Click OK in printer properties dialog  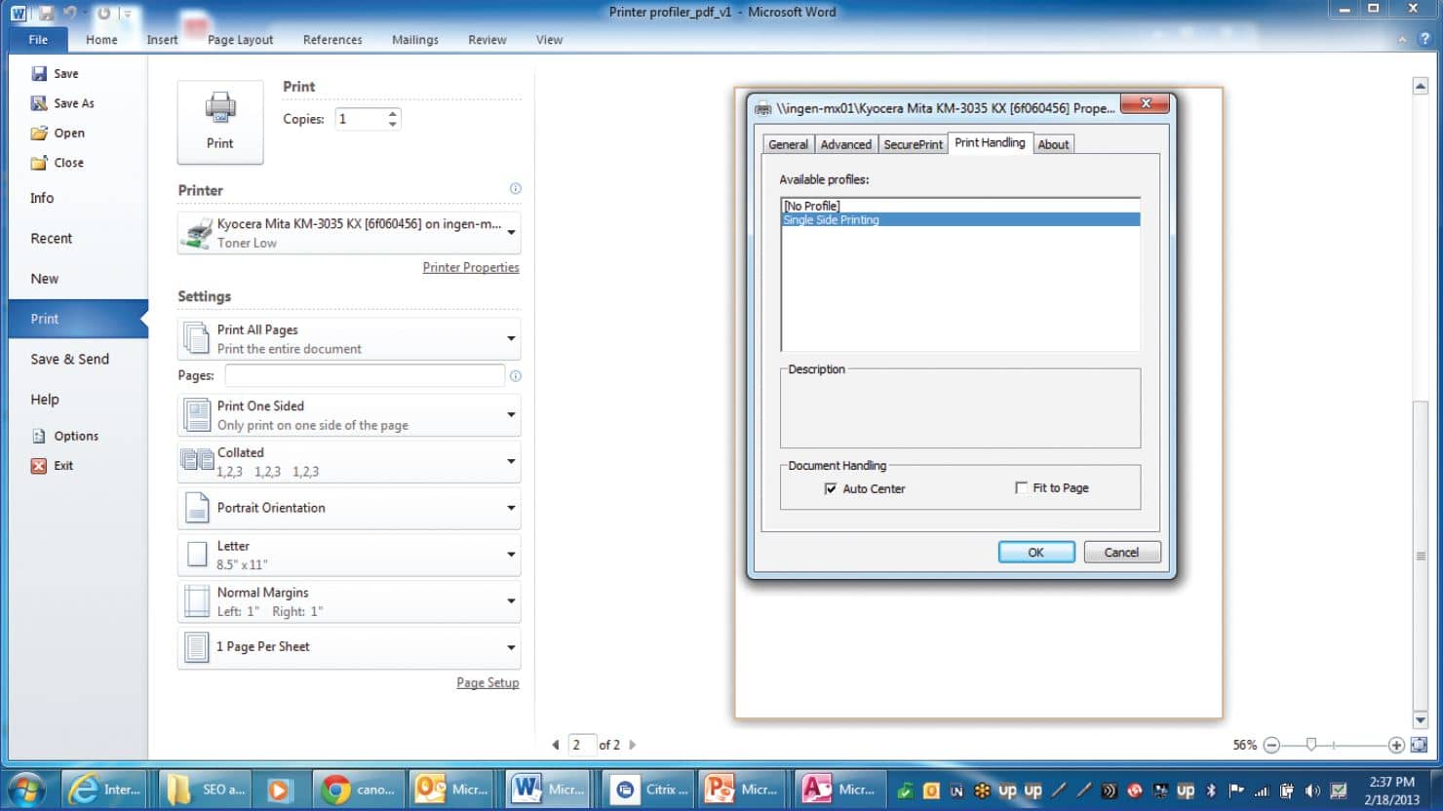tap(1036, 553)
